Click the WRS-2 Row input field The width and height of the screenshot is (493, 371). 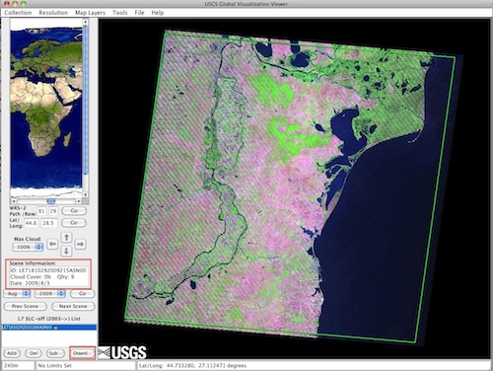point(53,211)
